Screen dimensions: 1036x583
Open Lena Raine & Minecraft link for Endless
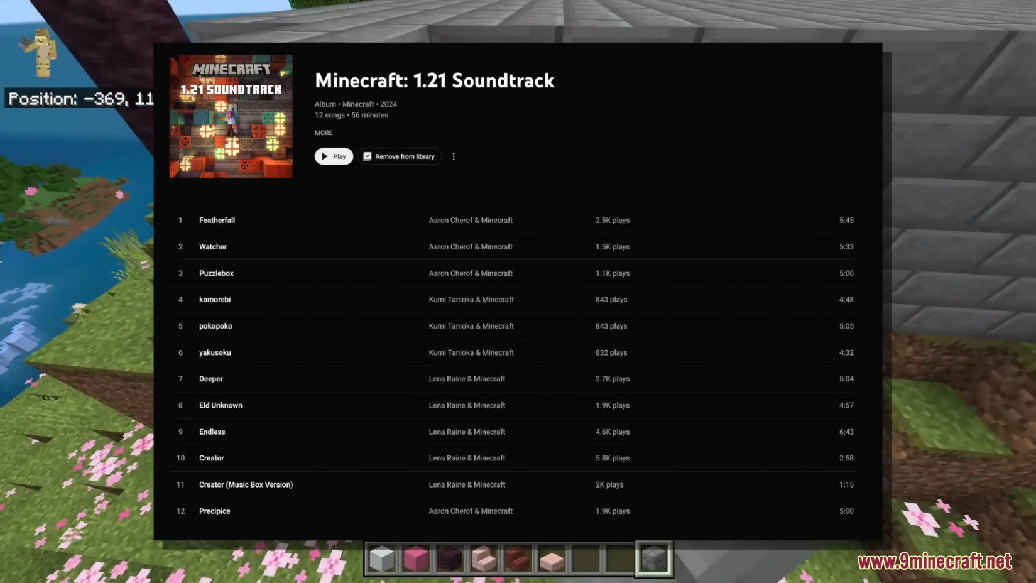[467, 432]
